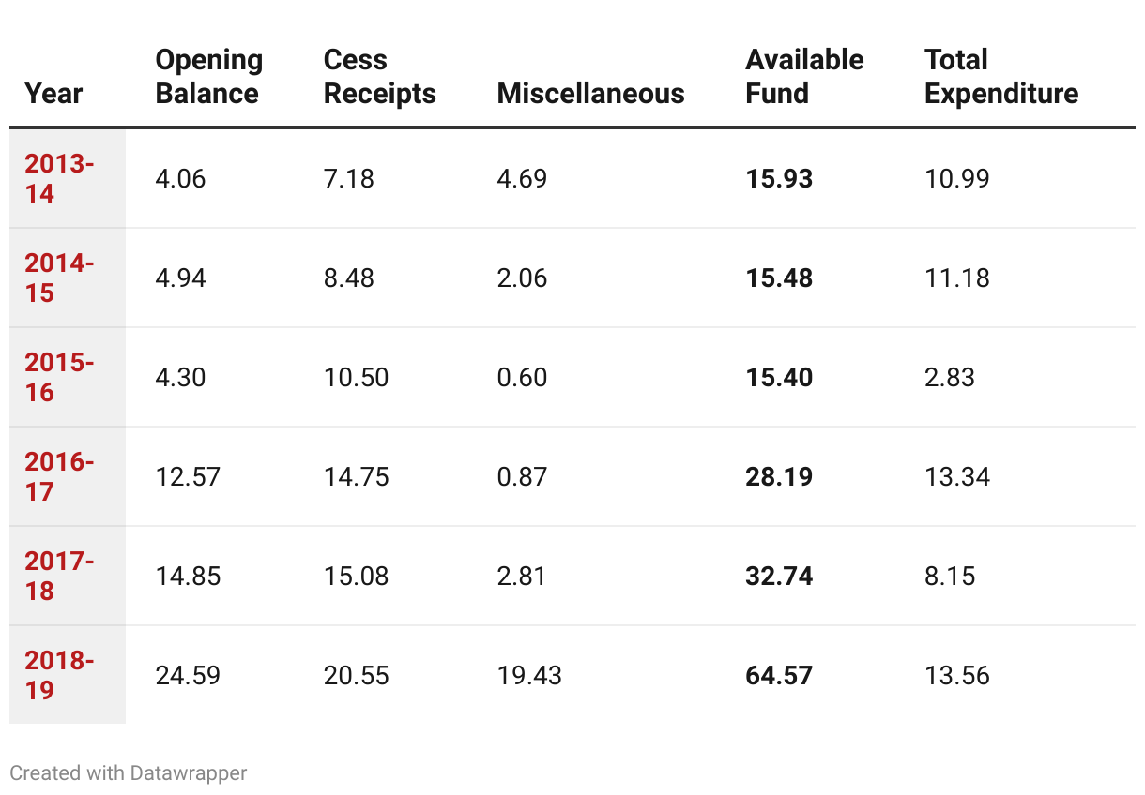Select the Cess Receipts column header
The width and height of the screenshot is (1145, 795).
[x=379, y=77]
